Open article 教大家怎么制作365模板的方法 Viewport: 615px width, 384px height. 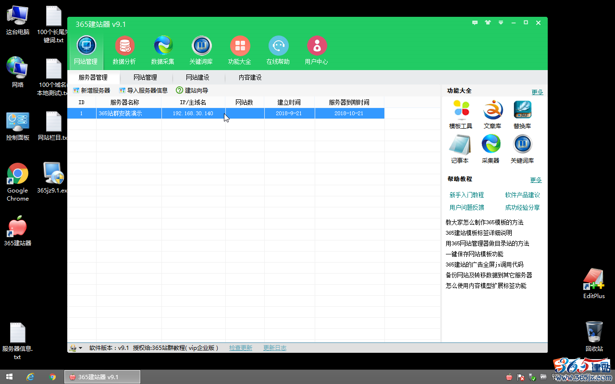pyautogui.click(x=484, y=222)
